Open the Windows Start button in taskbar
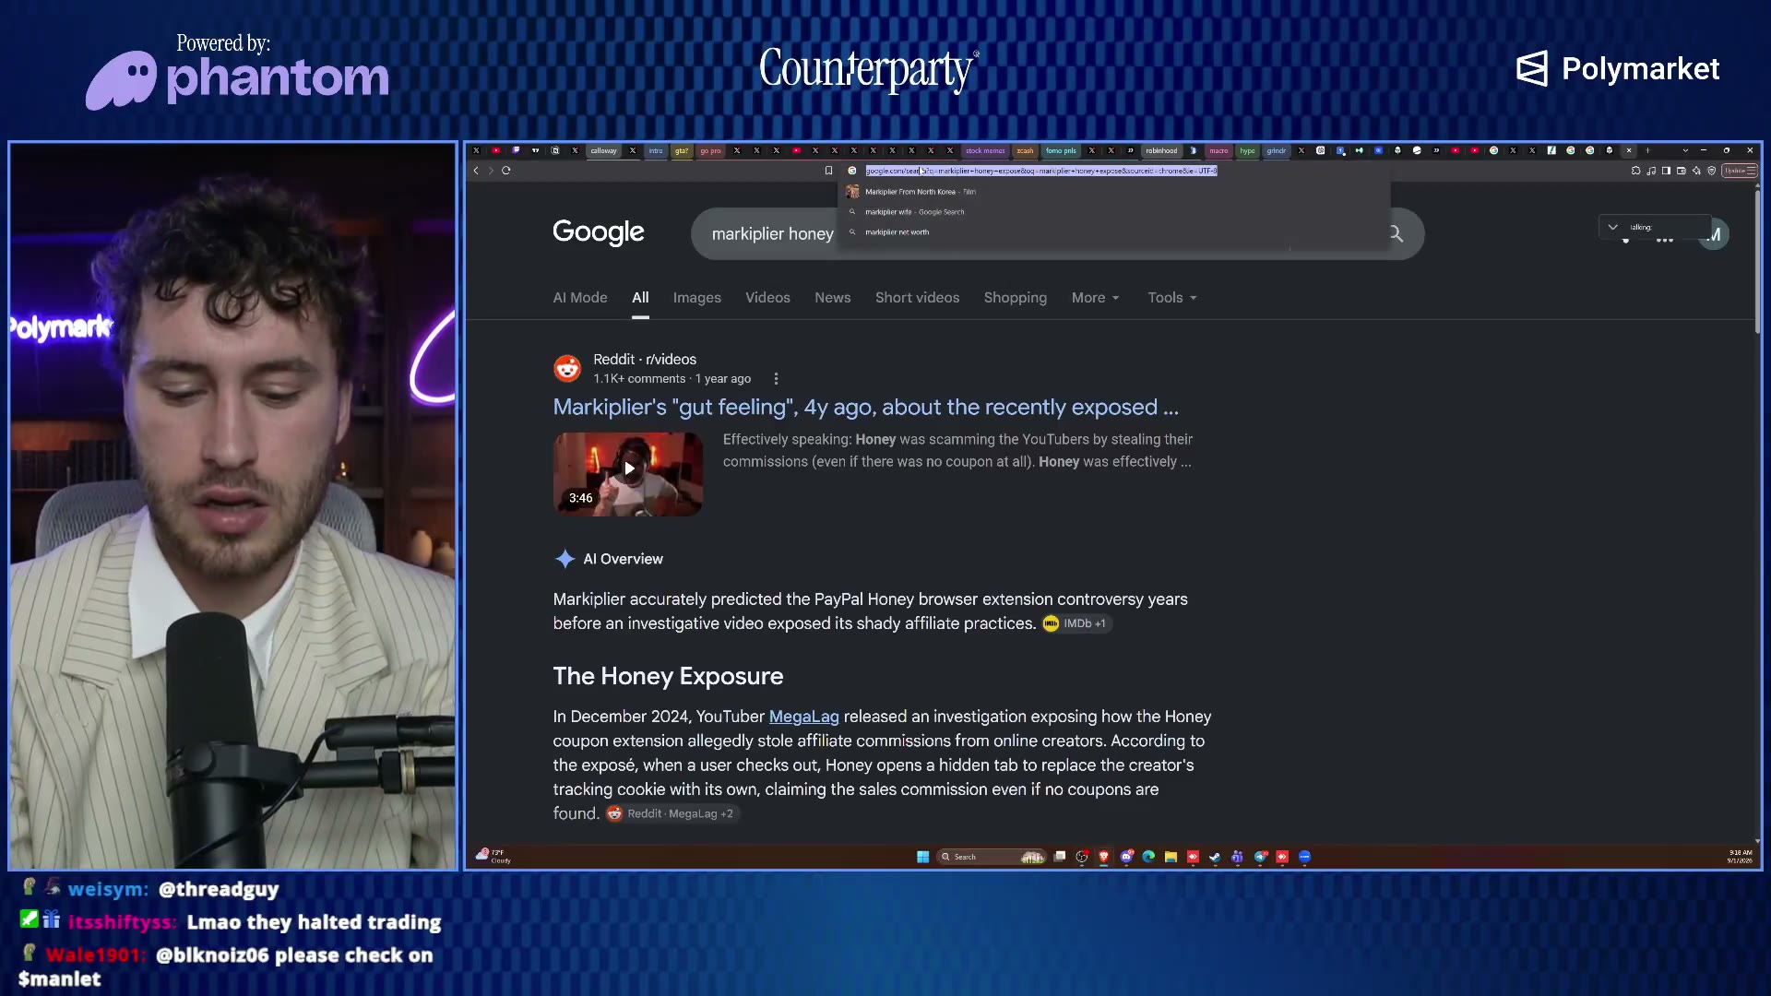This screenshot has height=996, width=1771. pos(922,857)
